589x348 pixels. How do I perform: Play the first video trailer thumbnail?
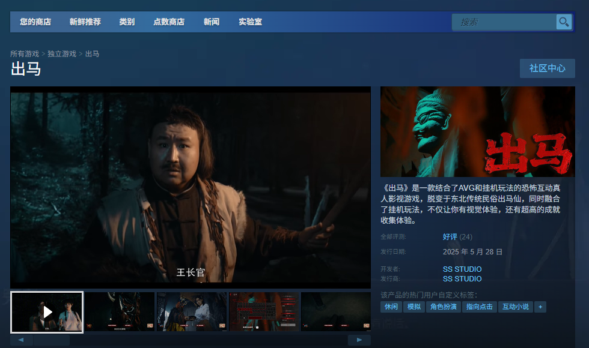47,312
